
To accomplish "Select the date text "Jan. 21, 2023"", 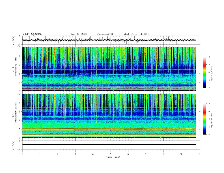I will (x=79, y=34).
